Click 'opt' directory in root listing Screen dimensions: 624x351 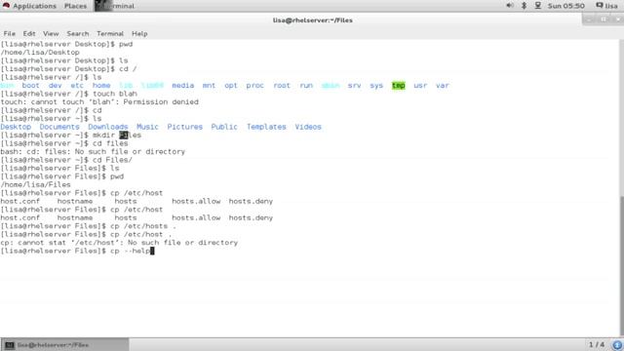point(231,86)
